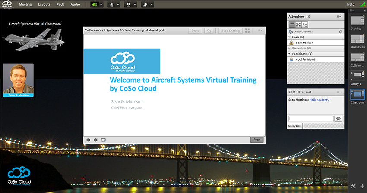
Task: Select the Classroom layout thumbnail
Action: point(358,95)
